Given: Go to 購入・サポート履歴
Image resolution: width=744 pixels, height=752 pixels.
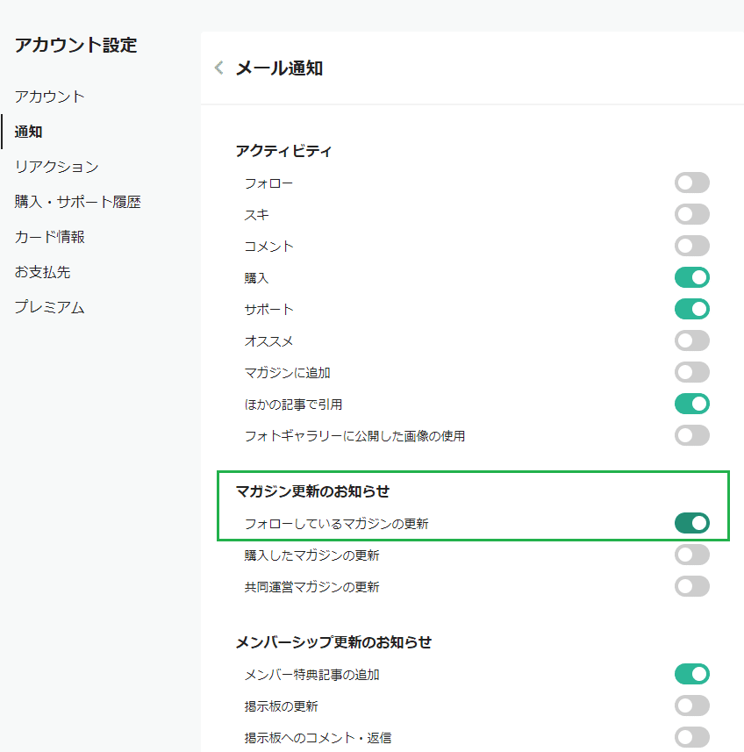Looking at the screenshot, I should tap(77, 202).
